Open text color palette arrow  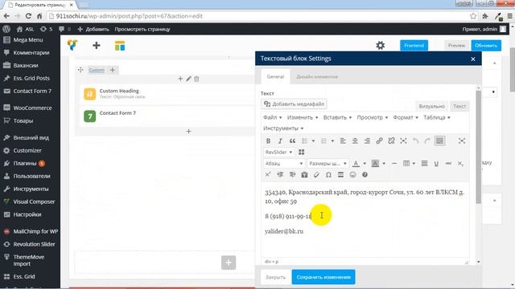(x=365, y=163)
